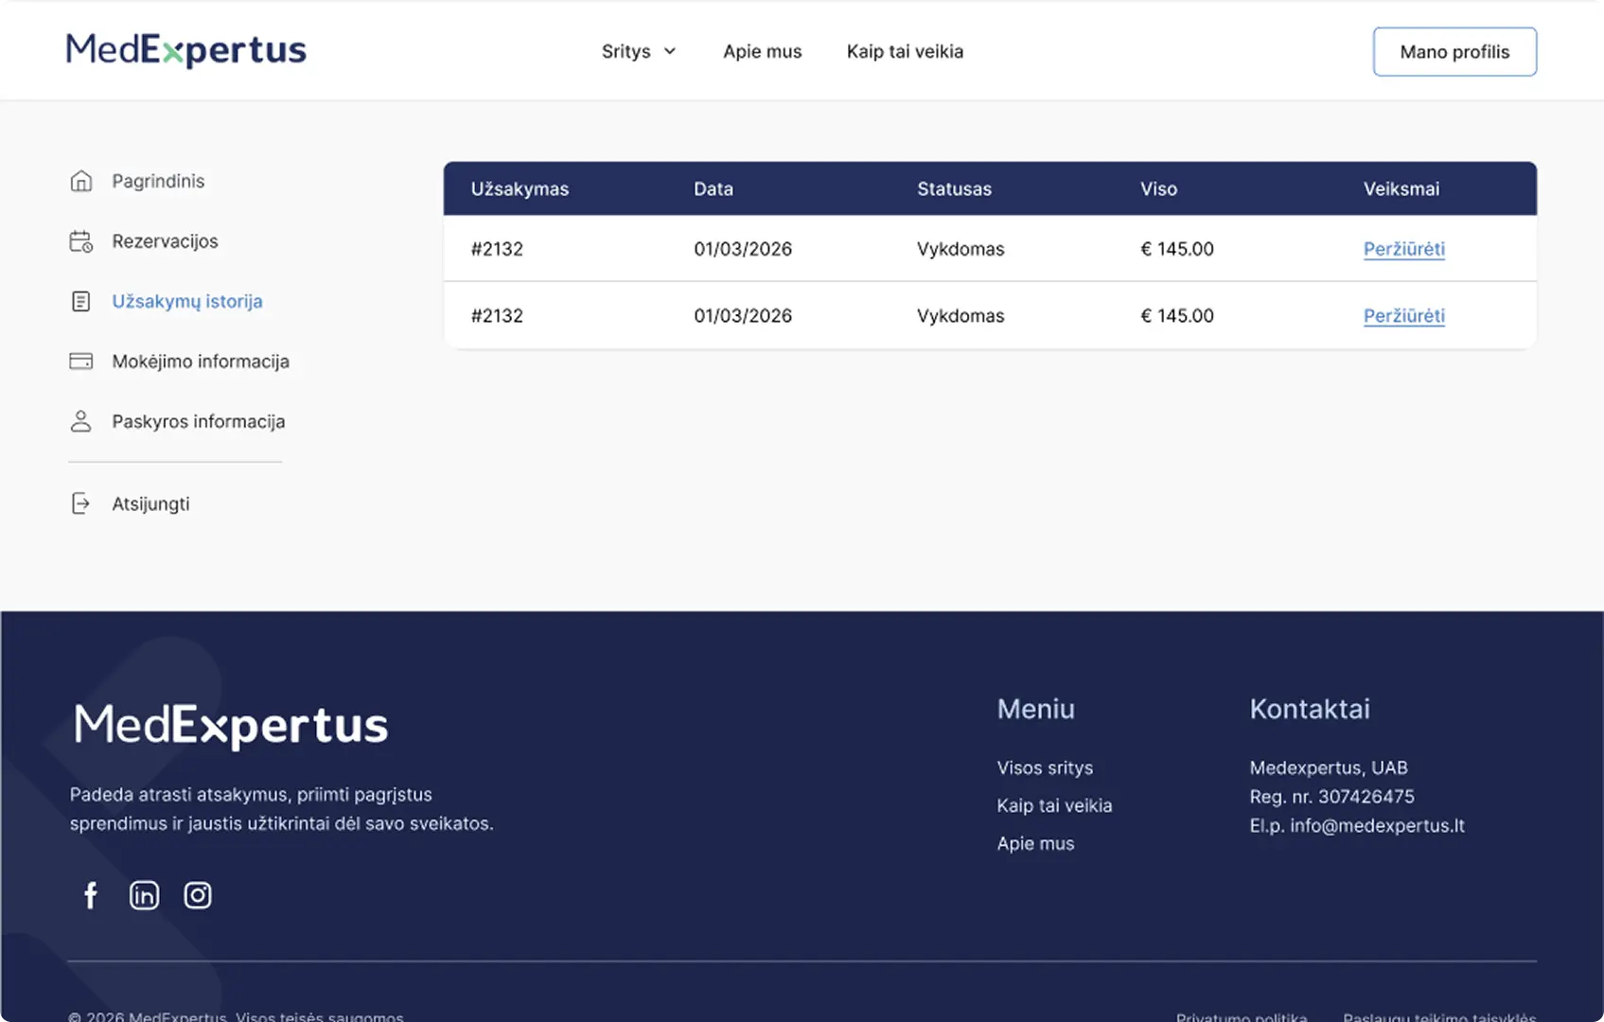Click Vykdomas status in second row
The width and height of the screenshot is (1604, 1022).
click(961, 316)
